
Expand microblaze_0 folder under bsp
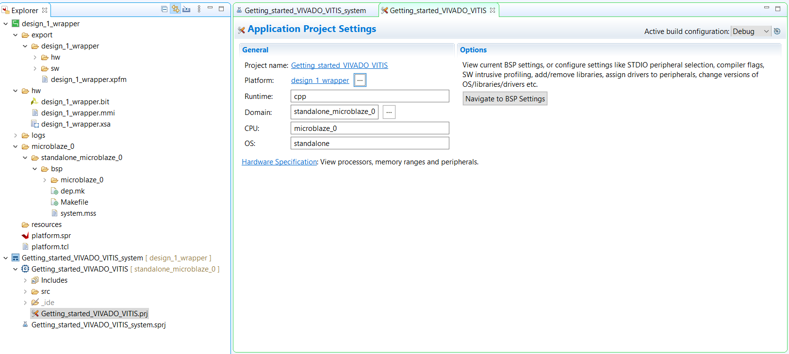44,180
